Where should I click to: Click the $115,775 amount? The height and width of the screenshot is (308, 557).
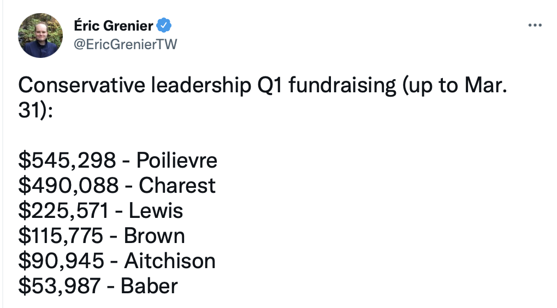click(61, 236)
